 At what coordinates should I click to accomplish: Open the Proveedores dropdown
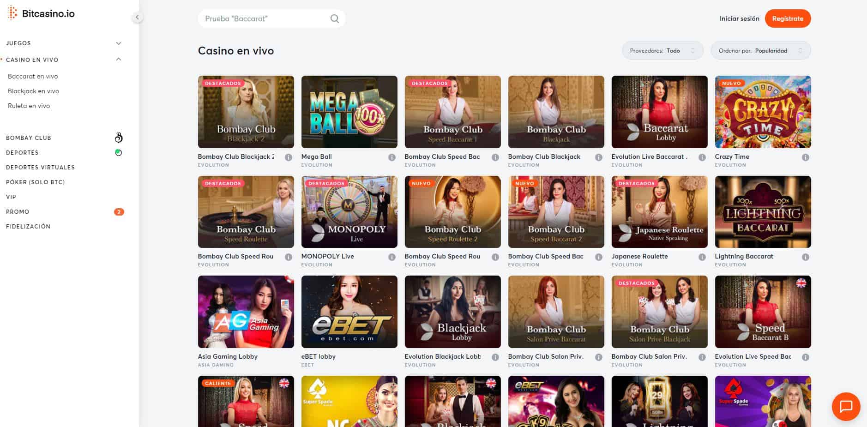(662, 51)
